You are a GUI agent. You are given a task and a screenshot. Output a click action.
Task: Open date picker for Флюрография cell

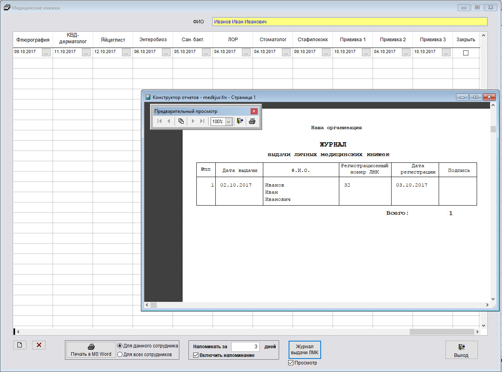tap(46, 52)
